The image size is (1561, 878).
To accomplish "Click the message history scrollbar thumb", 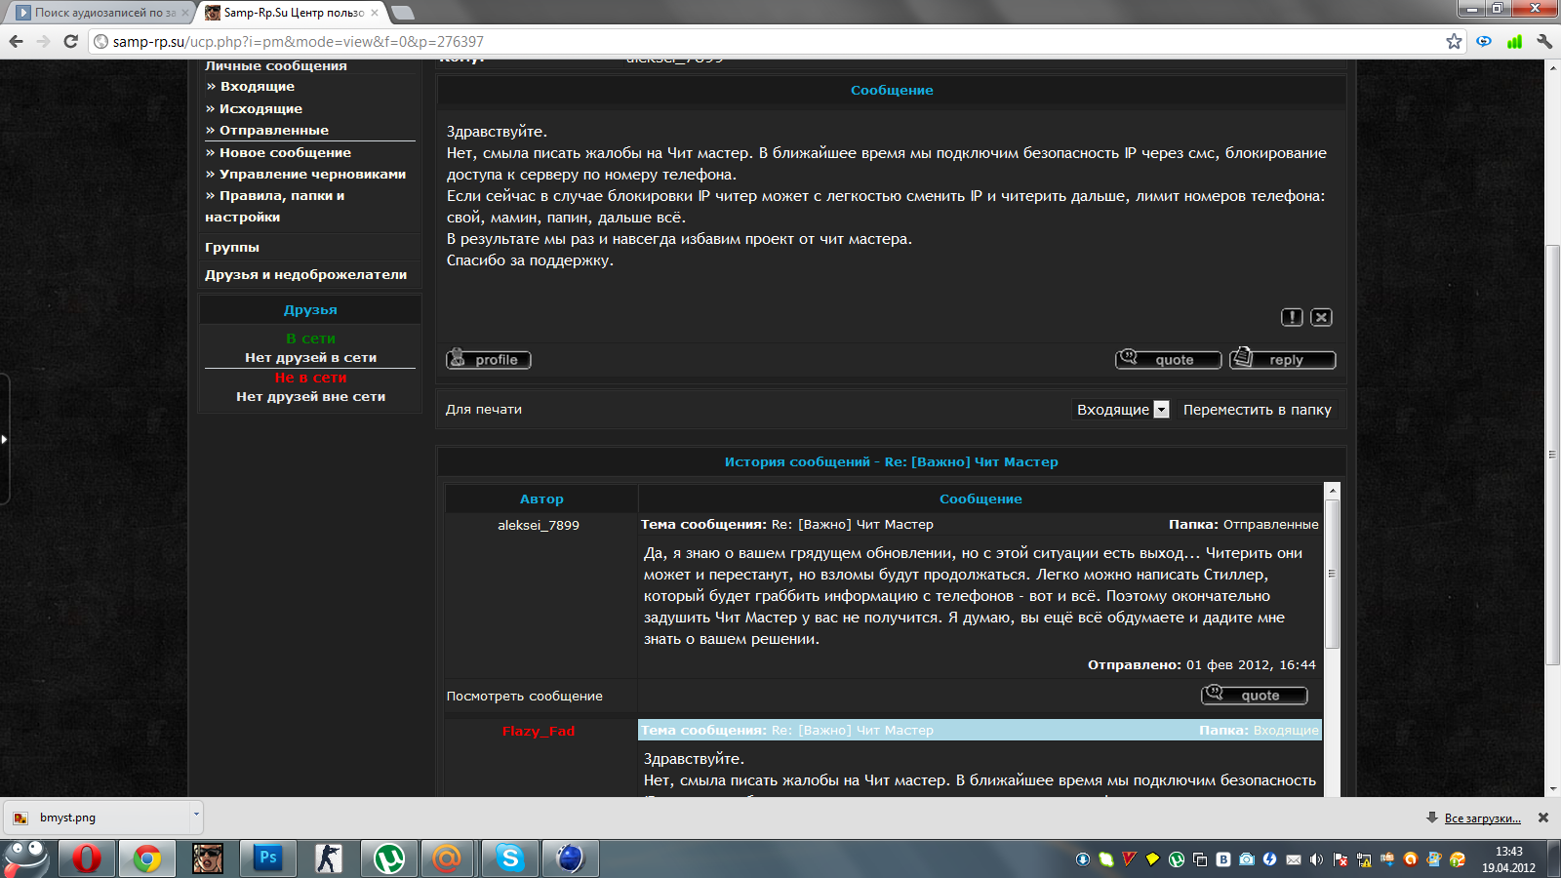I will coord(1332,574).
